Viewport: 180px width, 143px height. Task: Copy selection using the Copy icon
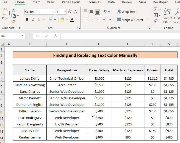tap(14, 16)
